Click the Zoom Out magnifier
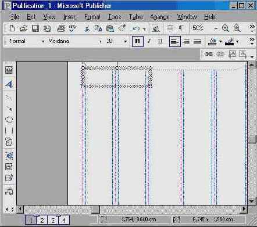 point(225,28)
